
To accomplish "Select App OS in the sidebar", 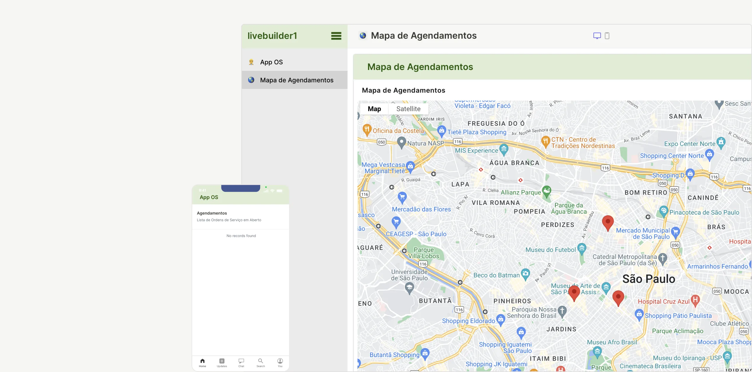I will tap(294, 62).
